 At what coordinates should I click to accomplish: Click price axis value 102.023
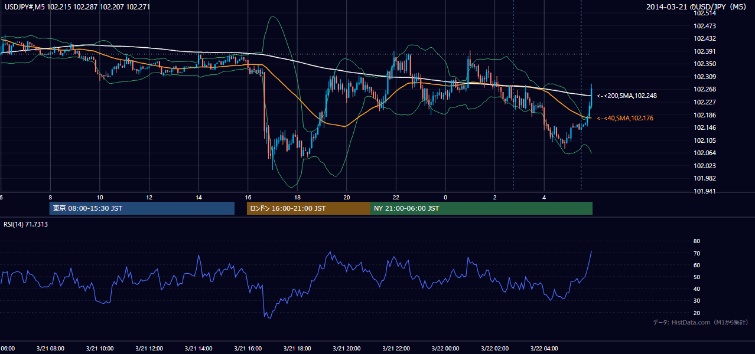click(704, 166)
